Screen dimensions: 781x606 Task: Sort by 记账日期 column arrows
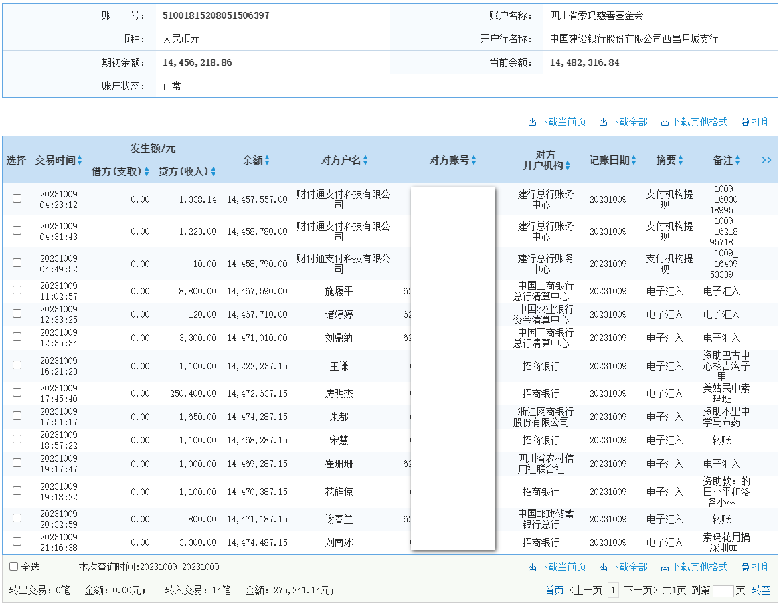[634, 160]
